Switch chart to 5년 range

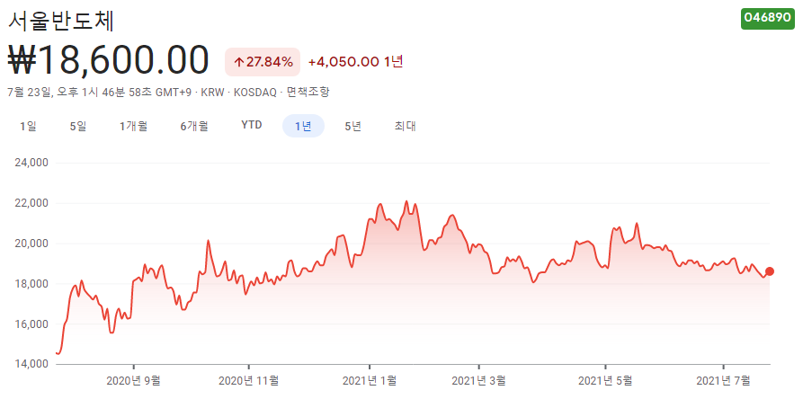coord(353,126)
